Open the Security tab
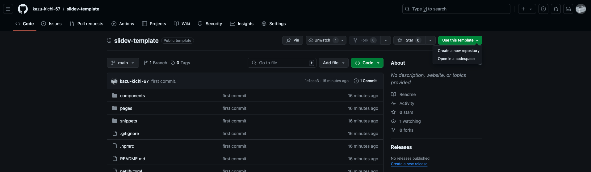This screenshot has height=172, width=591. click(210, 24)
